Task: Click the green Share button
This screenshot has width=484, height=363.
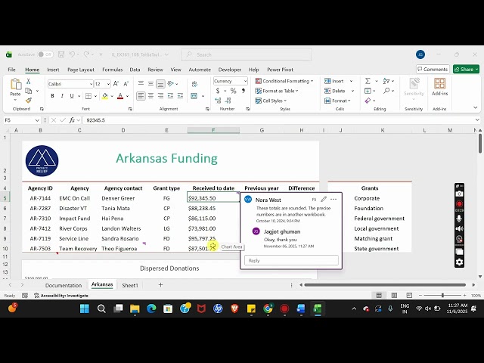Action: coord(466,69)
